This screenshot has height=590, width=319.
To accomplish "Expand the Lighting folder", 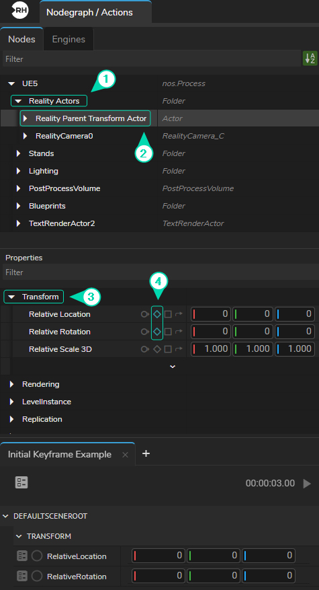I will click(x=18, y=171).
